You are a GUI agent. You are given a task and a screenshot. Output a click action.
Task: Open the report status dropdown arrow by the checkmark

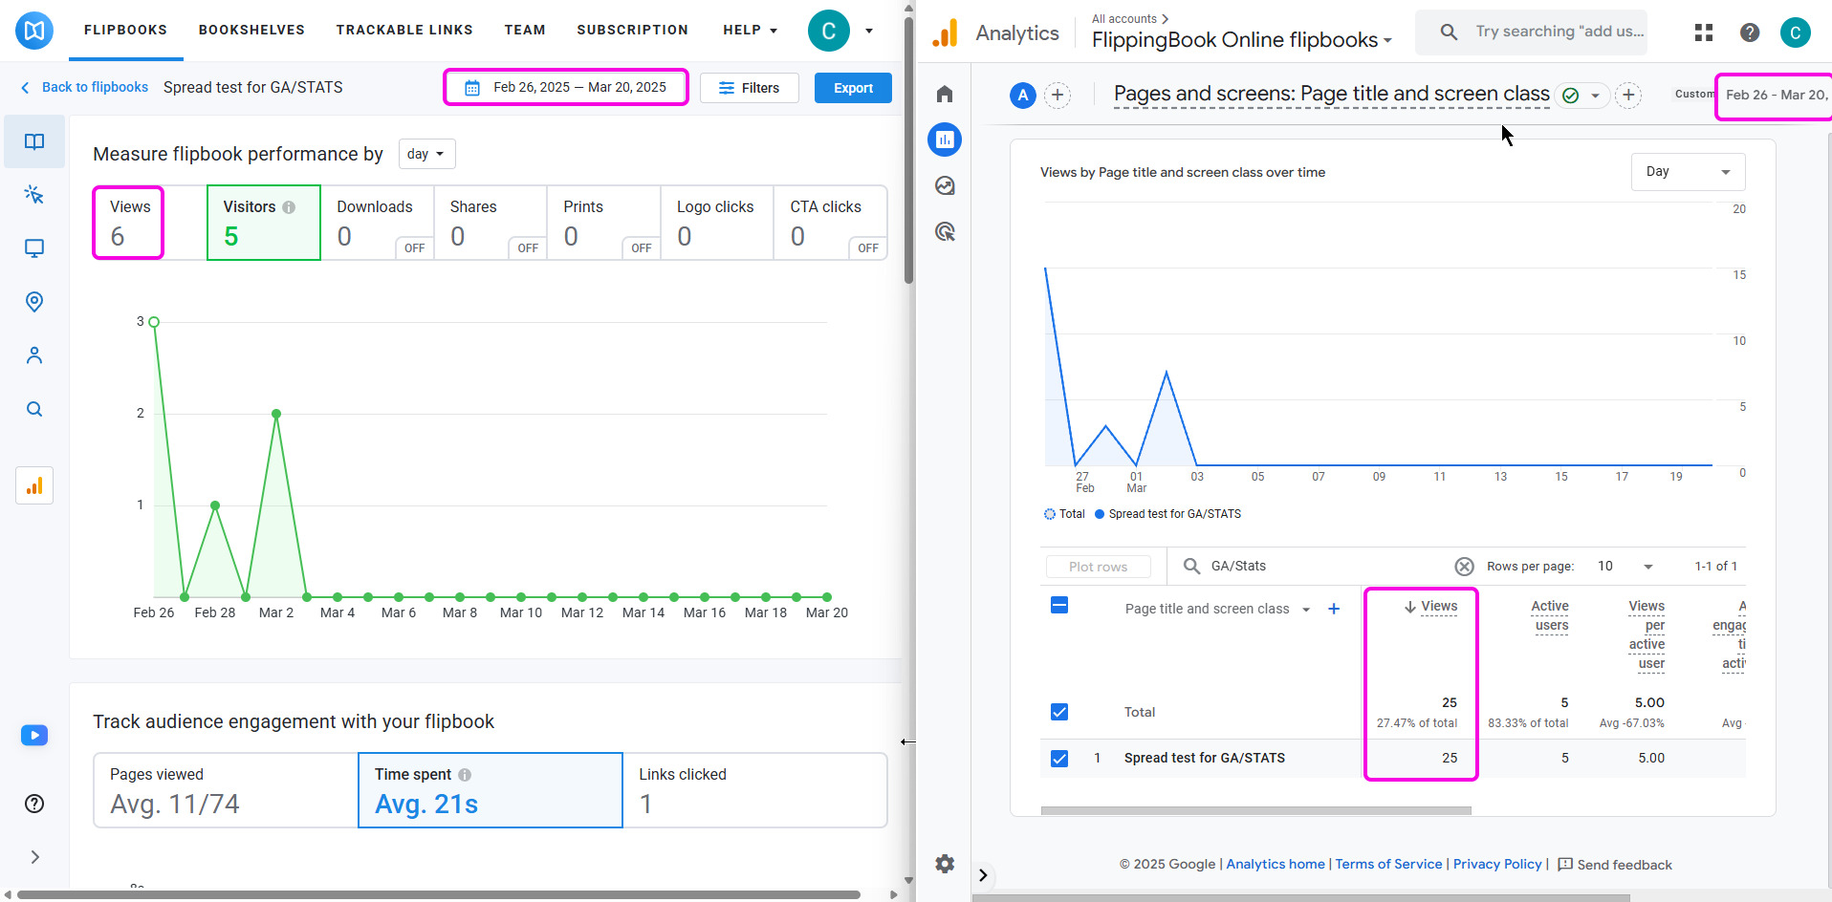click(x=1595, y=96)
